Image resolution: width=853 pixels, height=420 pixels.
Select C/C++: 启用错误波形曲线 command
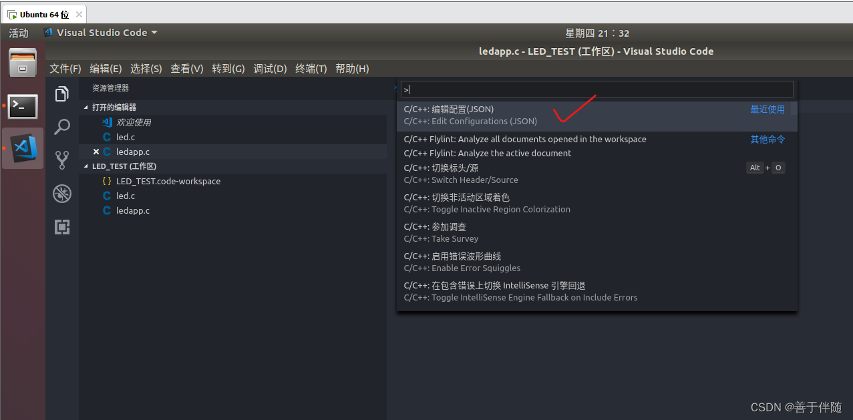[x=597, y=262]
